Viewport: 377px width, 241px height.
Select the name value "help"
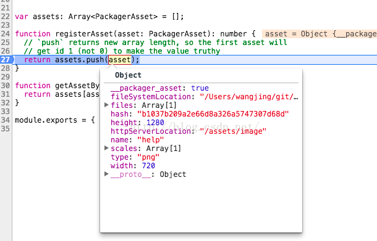pyautogui.click(x=151, y=140)
